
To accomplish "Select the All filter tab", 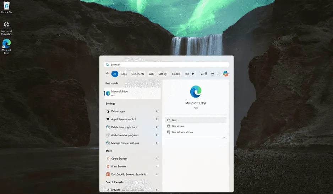I will point(115,74).
